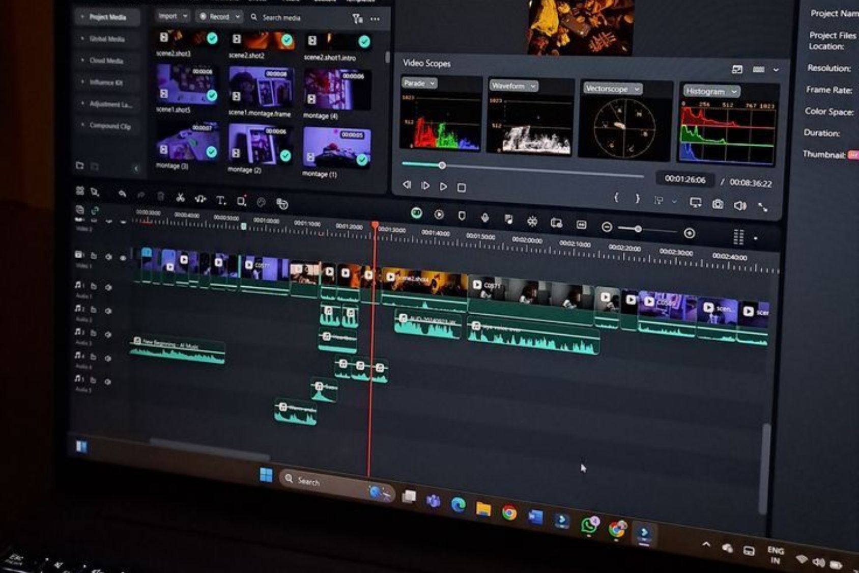This screenshot has width=859, height=573.
Task: Click the Record button in the media panel
Action: tap(218, 16)
